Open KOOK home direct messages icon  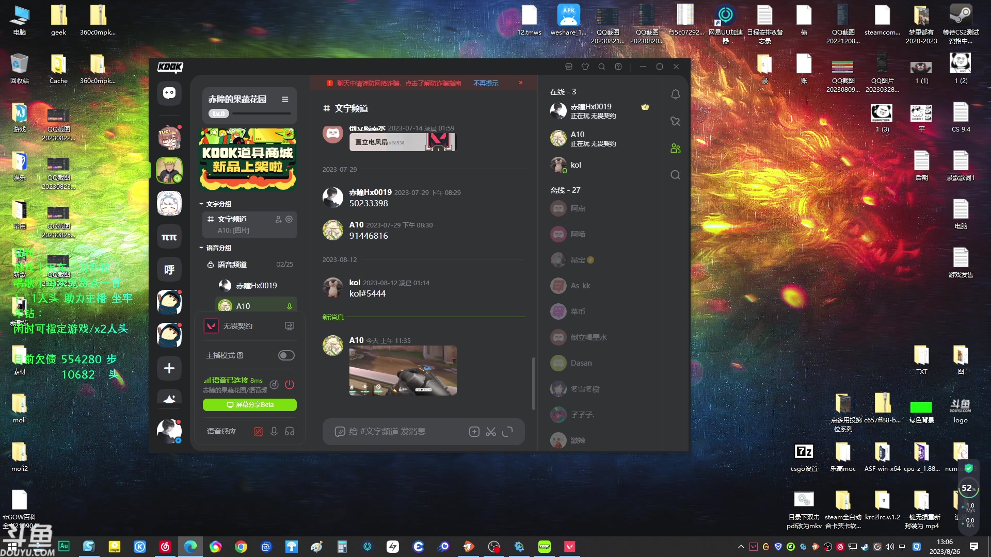[169, 93]
